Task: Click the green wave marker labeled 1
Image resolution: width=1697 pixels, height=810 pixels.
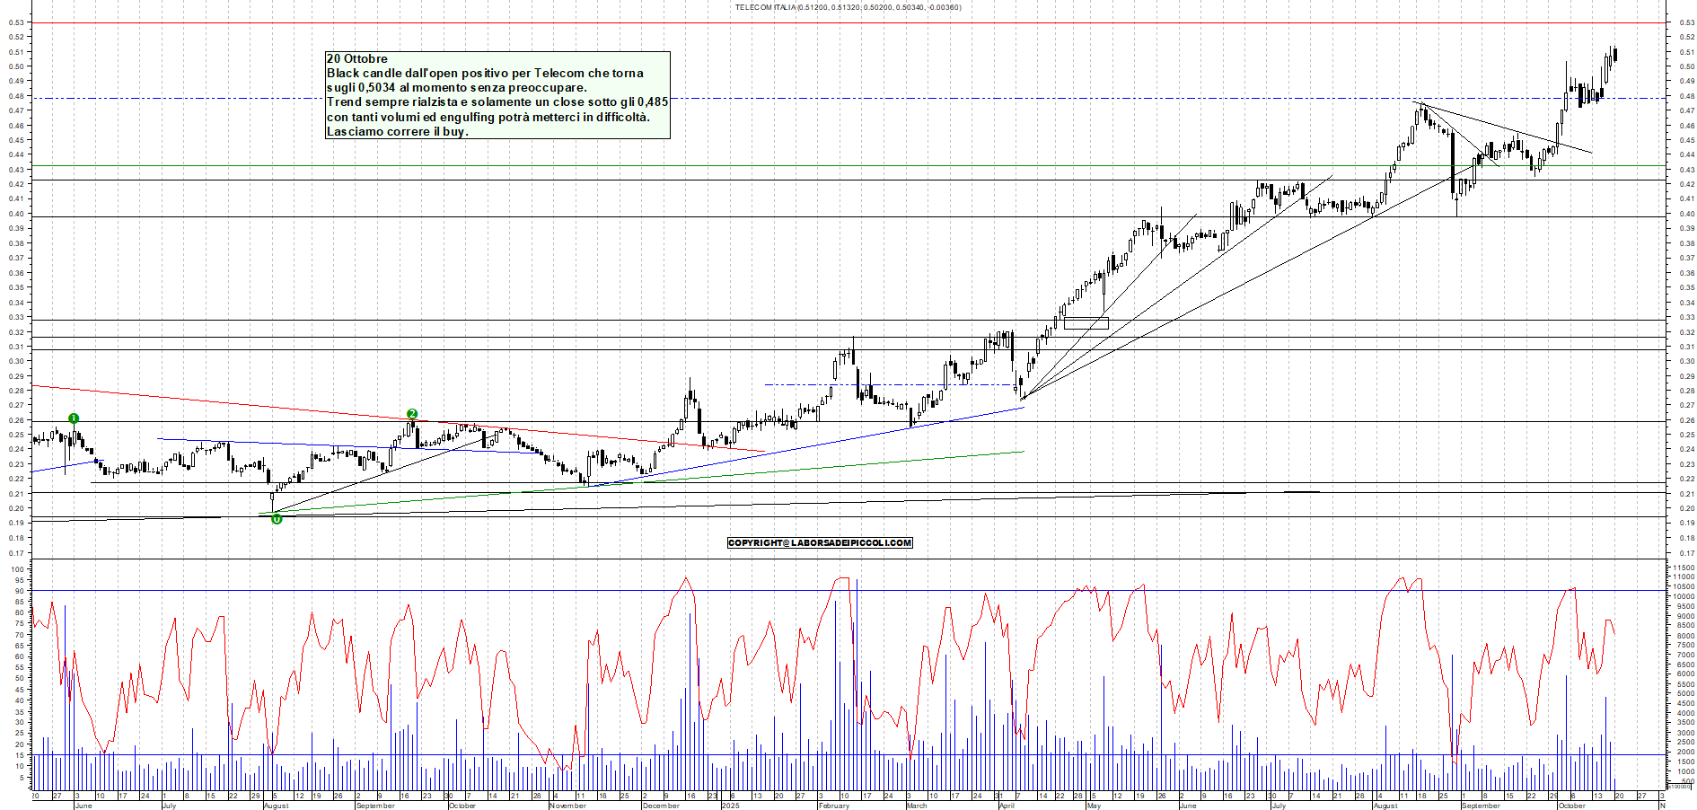Action: [74, 418]
